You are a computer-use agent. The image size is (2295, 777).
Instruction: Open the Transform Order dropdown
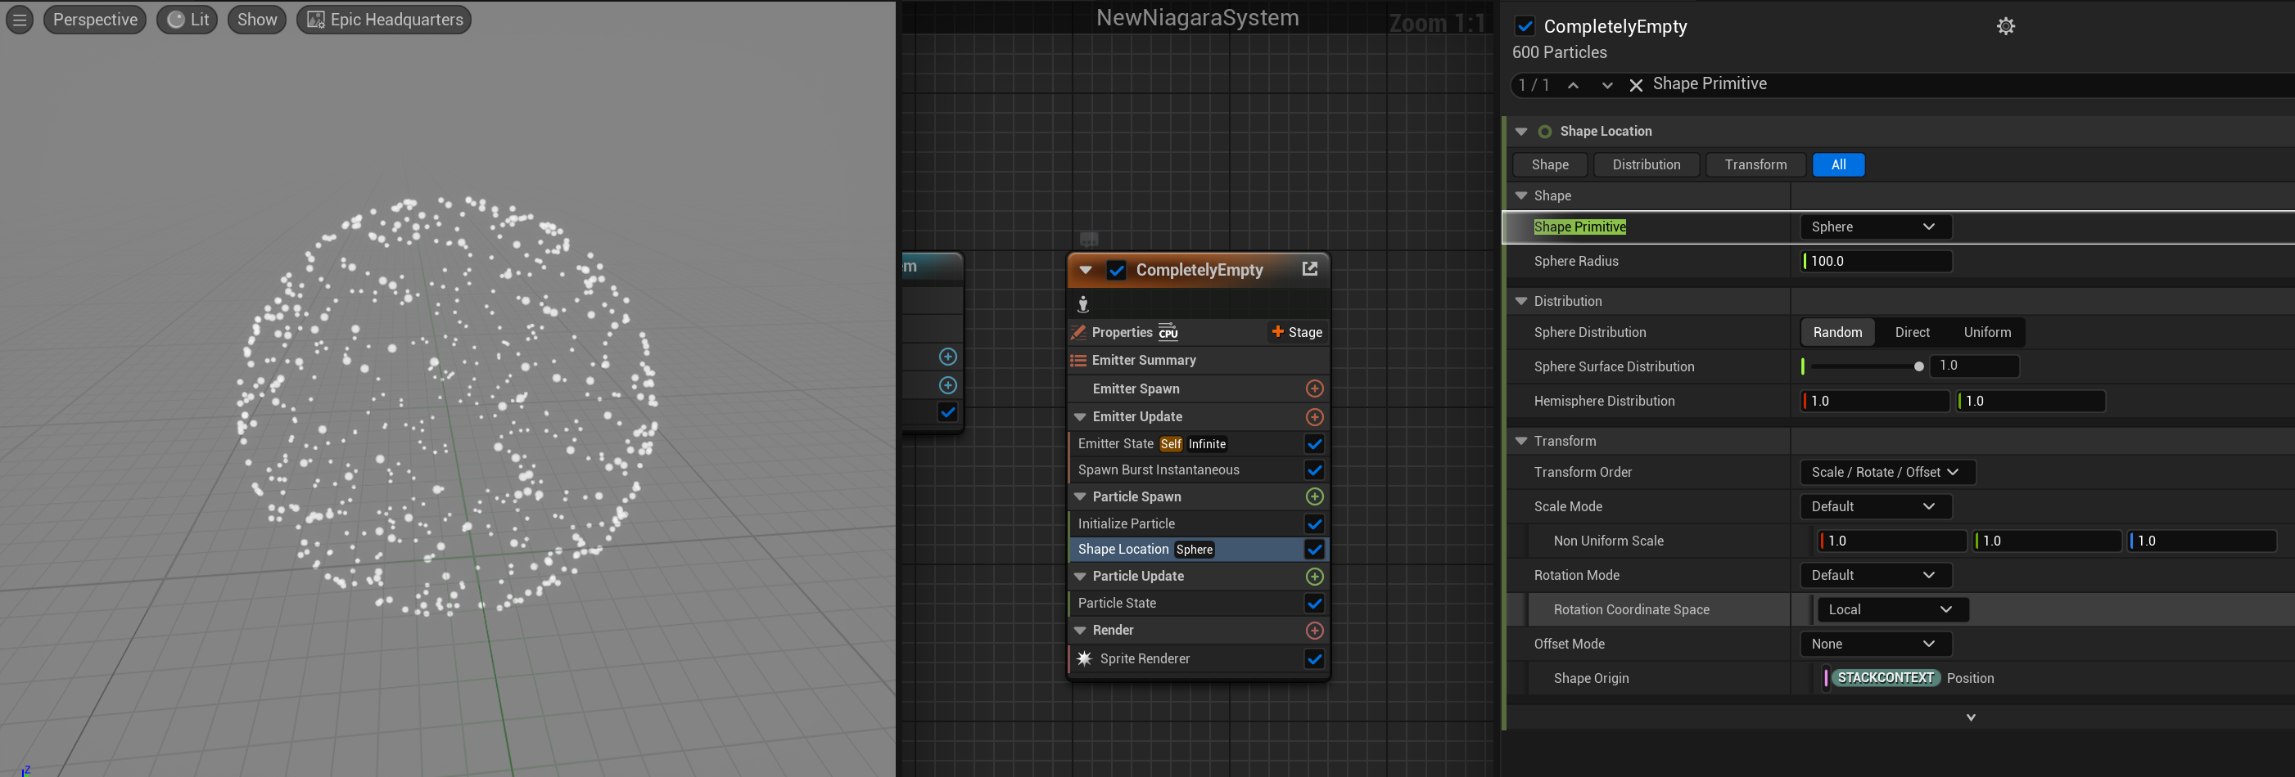pos(1886,473)
